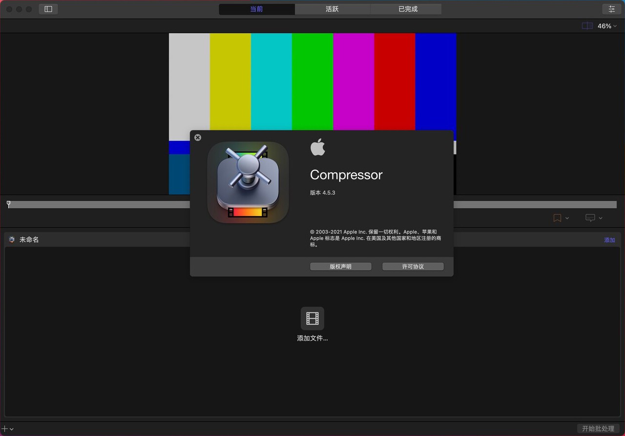Switch to the 已完成 tab
625x436 pixels.
(x=408, y=9)
